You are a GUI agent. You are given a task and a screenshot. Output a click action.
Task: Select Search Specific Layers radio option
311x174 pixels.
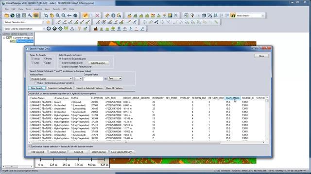tap(60, 63)
